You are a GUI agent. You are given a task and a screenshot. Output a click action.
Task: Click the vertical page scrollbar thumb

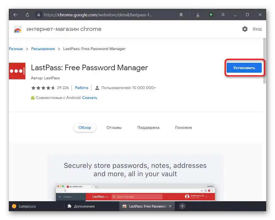(265, 61)
